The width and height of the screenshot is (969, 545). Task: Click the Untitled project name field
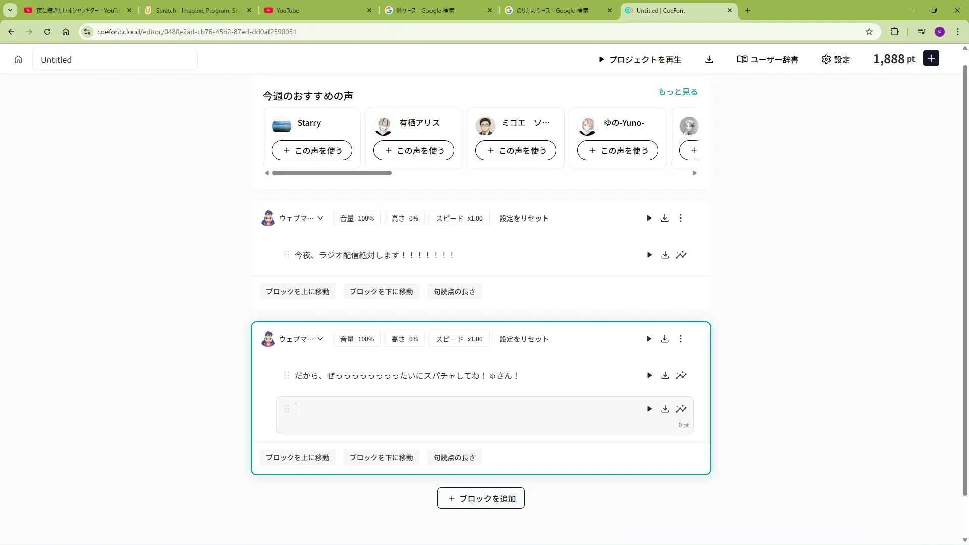115,60
